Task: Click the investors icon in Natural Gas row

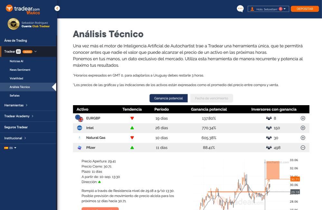Action: (x=269, y=138)
